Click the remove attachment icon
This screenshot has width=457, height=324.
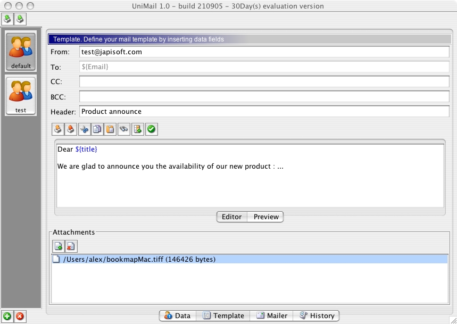[71, 246]
